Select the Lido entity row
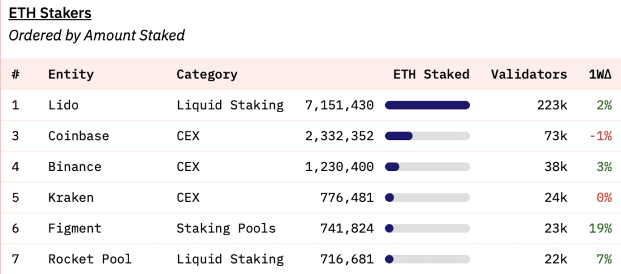The height and width of the screenshot is (274, 621). point(64,105)
